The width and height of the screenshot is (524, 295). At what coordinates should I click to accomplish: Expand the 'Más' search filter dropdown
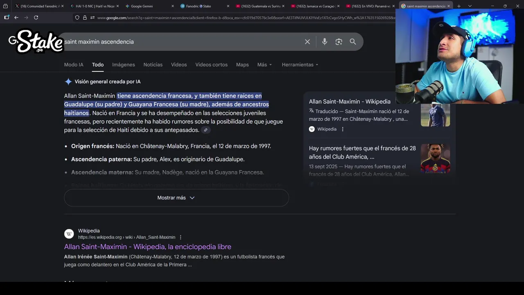(x=264, y=65)
